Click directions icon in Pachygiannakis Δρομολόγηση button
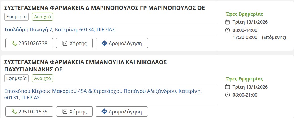 coord(104,112)
